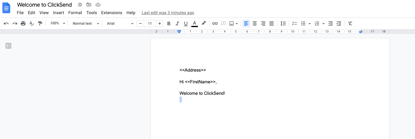The image size is (415, 139).
Task: Expand numbered list style dropdown arrow
Action: (323, 23)
